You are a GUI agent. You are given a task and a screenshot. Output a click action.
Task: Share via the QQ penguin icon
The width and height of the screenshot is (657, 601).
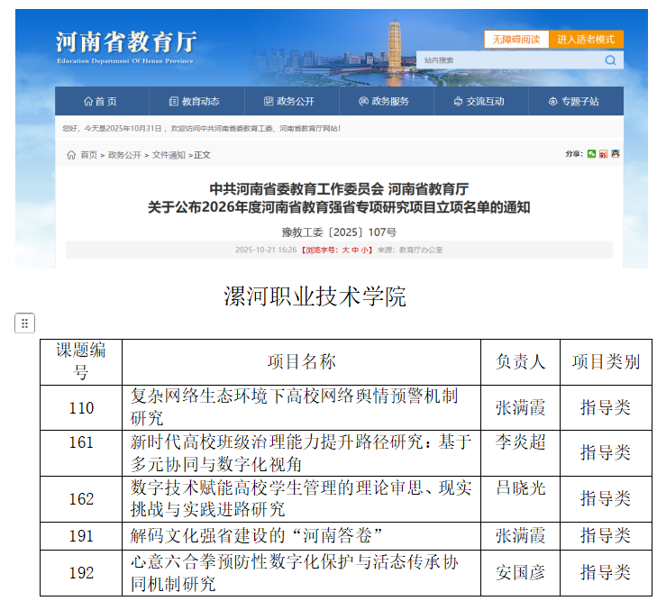click(615, 154)
